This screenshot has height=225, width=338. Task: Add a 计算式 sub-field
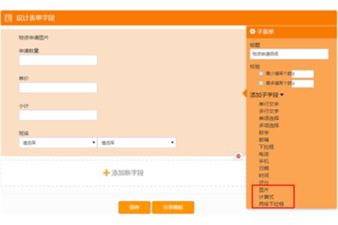tap(266, 197)
